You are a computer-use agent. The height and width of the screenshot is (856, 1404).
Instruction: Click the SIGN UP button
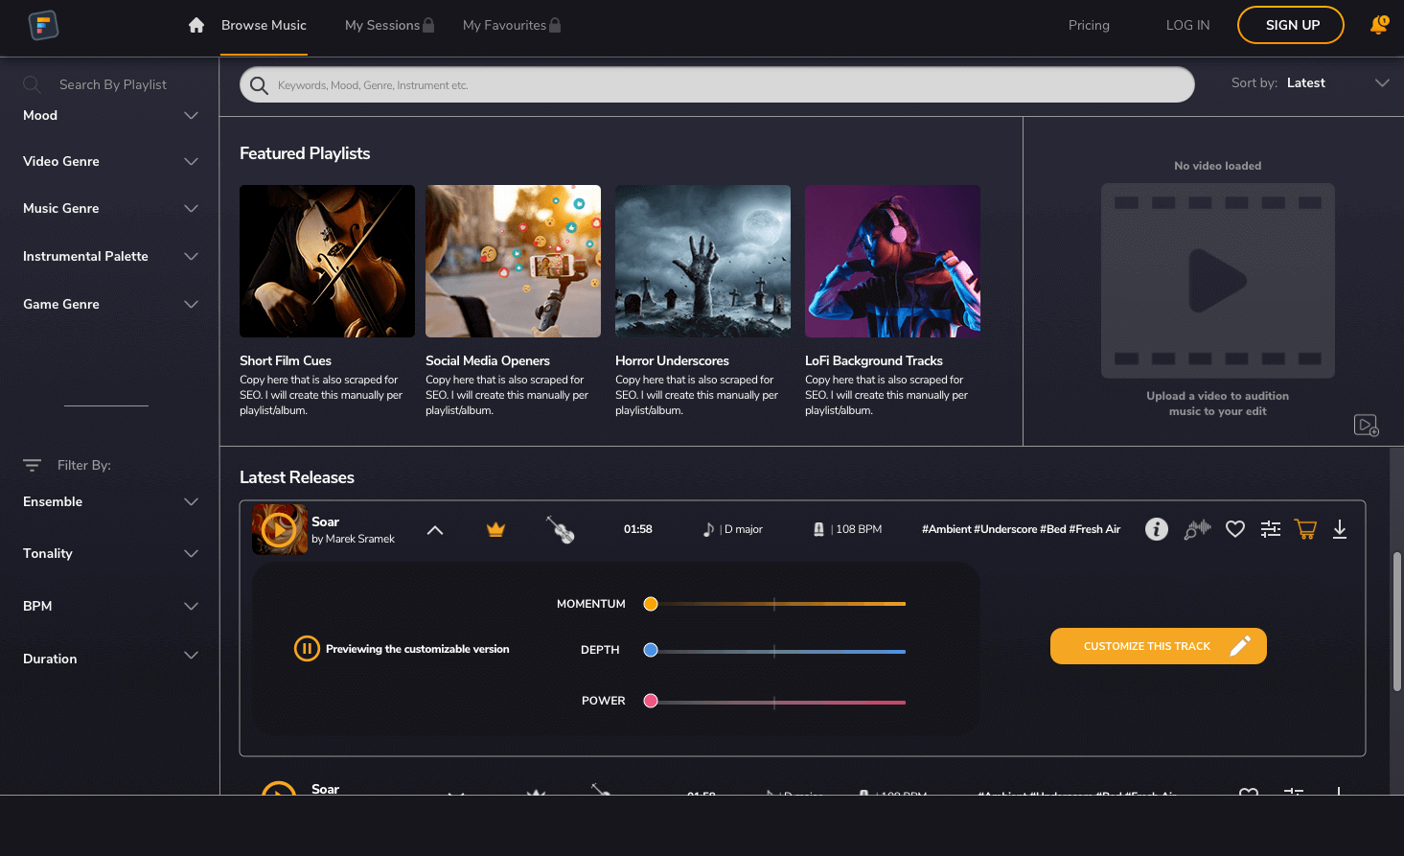[1291, 25]
